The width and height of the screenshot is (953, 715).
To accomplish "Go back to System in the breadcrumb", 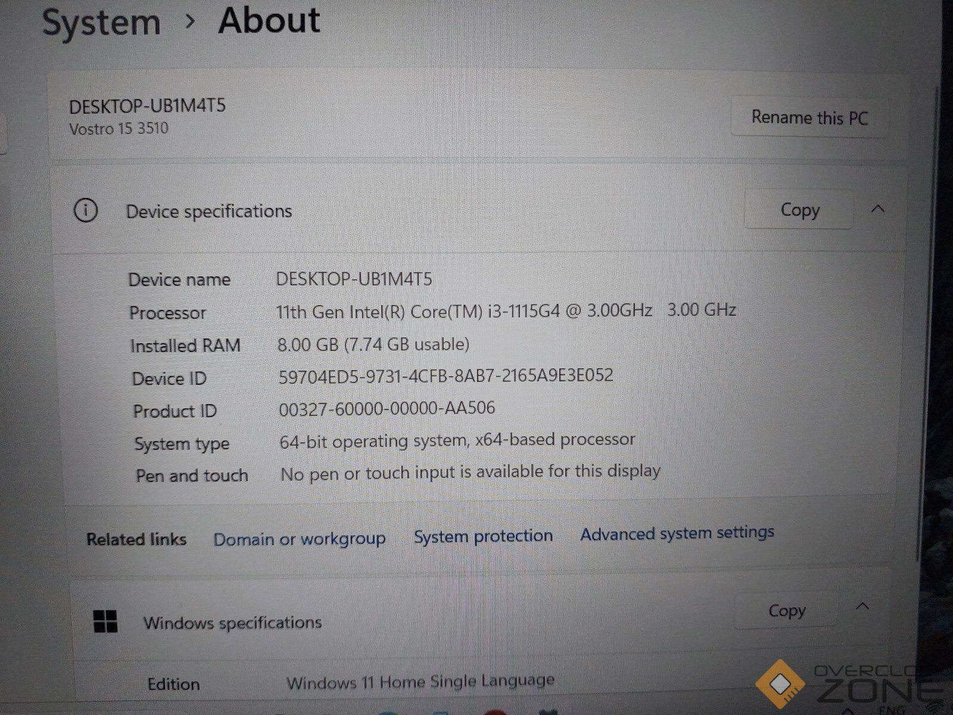I will click(x=101, y=23).
